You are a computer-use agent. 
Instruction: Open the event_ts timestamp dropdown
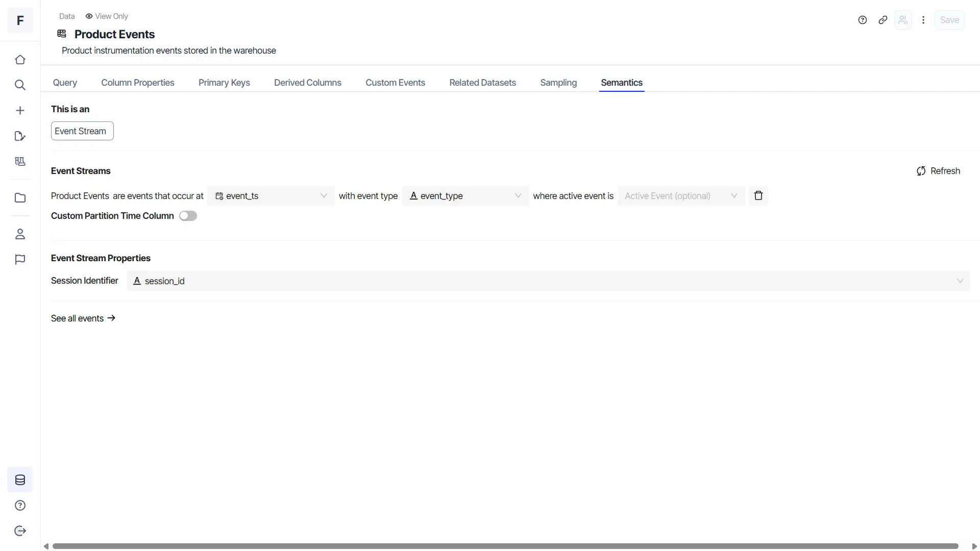pyautogui.click(x=271, y=196)
